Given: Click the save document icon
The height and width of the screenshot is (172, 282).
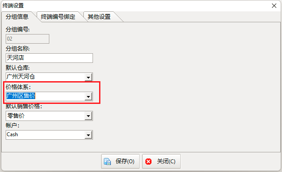Looking at the screenshot, I should point(107,162).
